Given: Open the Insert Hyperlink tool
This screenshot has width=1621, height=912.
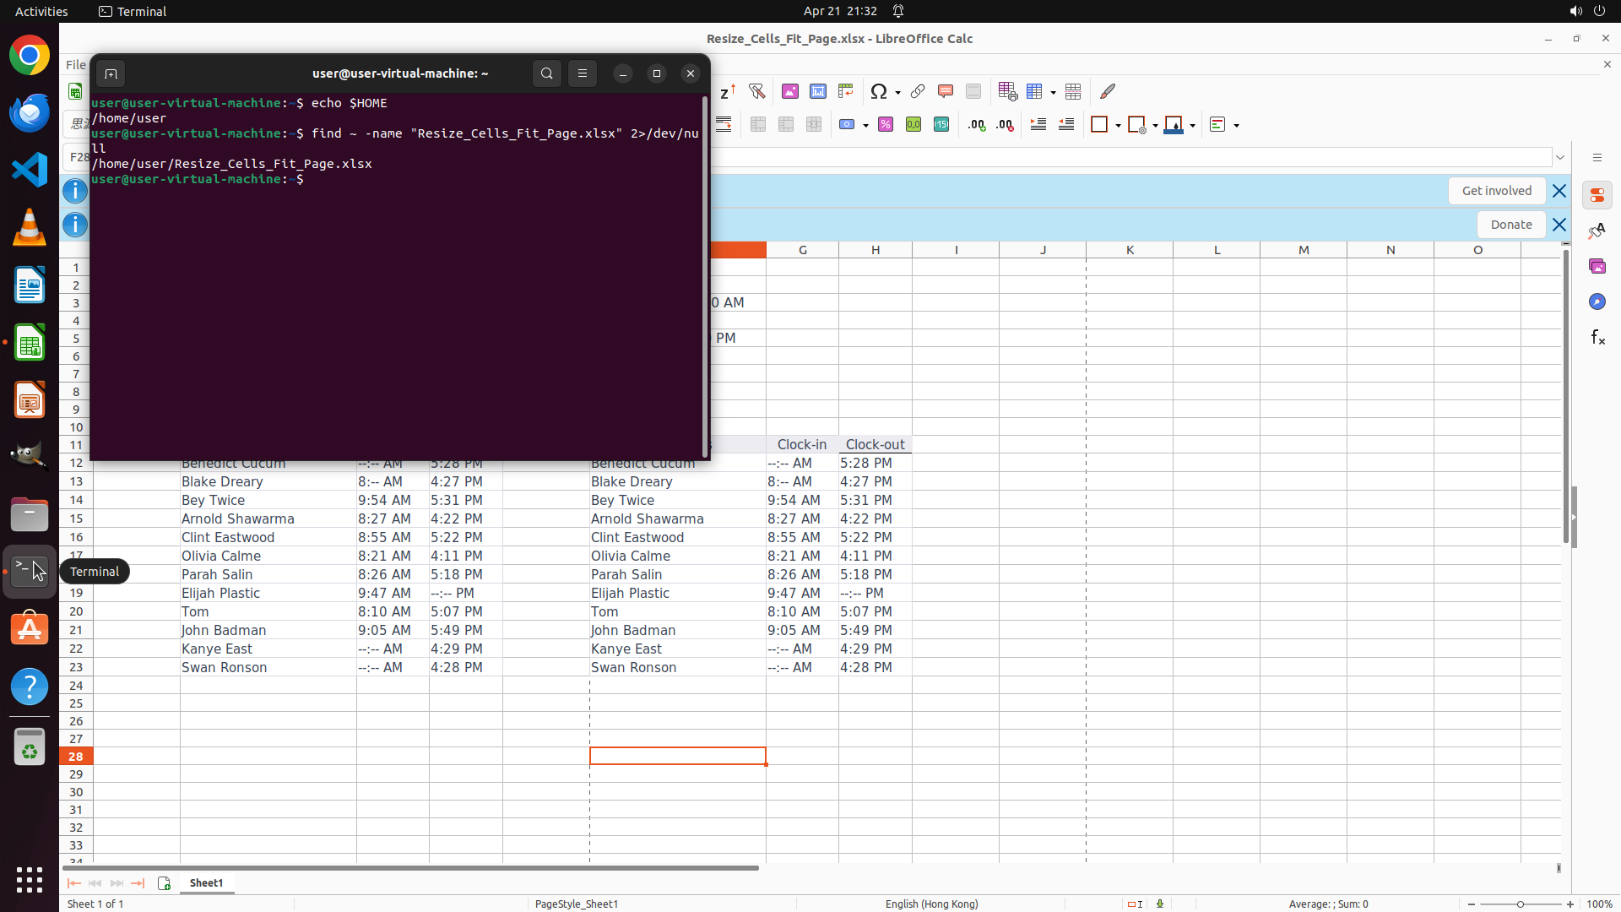Looking at the screenshot, I should tap(918, 91).
